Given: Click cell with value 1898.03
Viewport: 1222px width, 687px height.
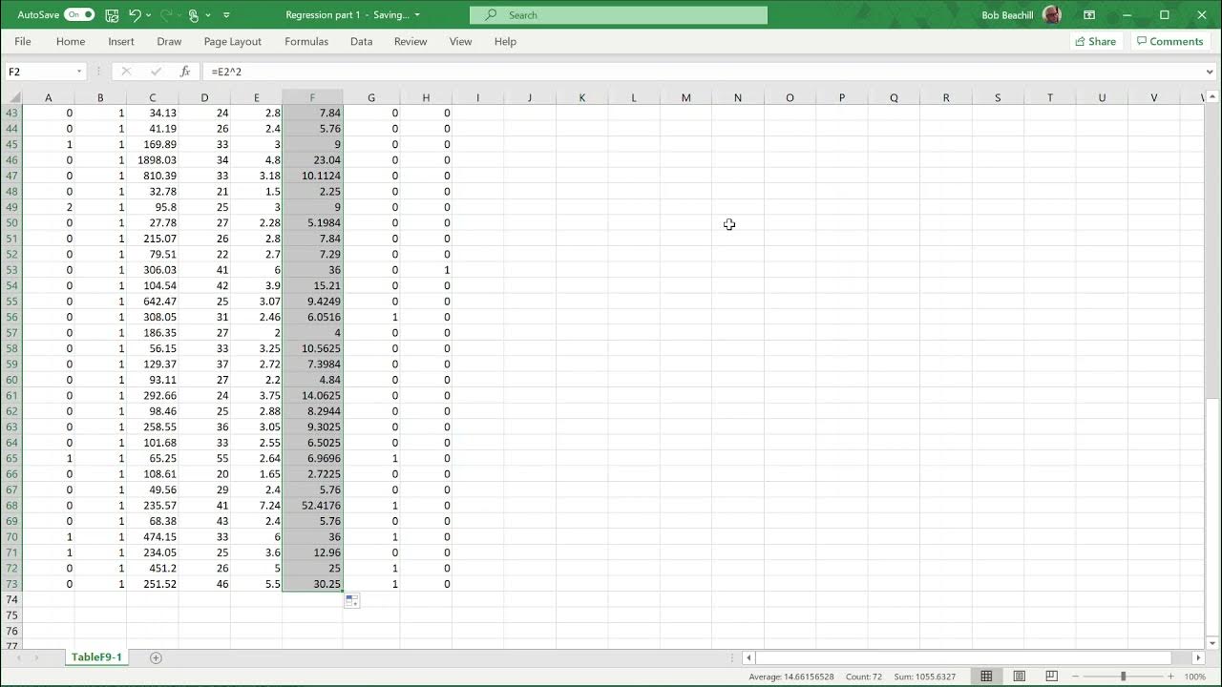Looking at the screenshot, I should click(153, 160).
